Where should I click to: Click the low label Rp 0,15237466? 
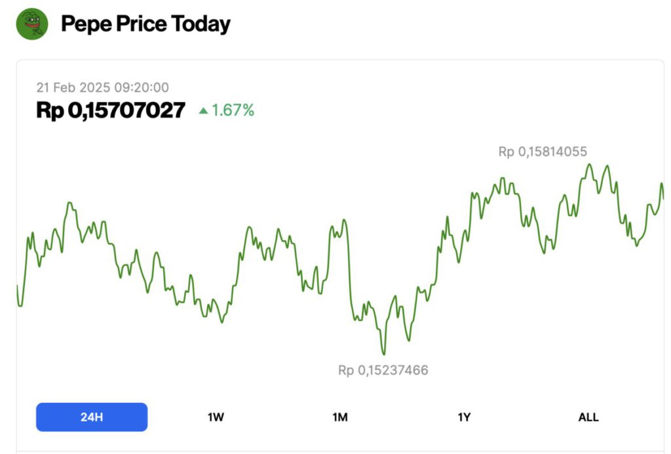tap(383, 370)
